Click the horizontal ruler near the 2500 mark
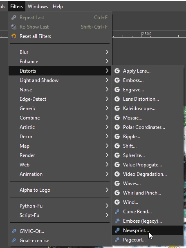Viewport: 186px width, 248px height. point(146,34)
